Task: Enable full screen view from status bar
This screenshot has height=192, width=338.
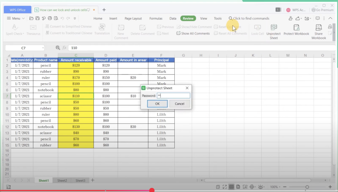Action: pyautogui.click(x=225, y=186)
